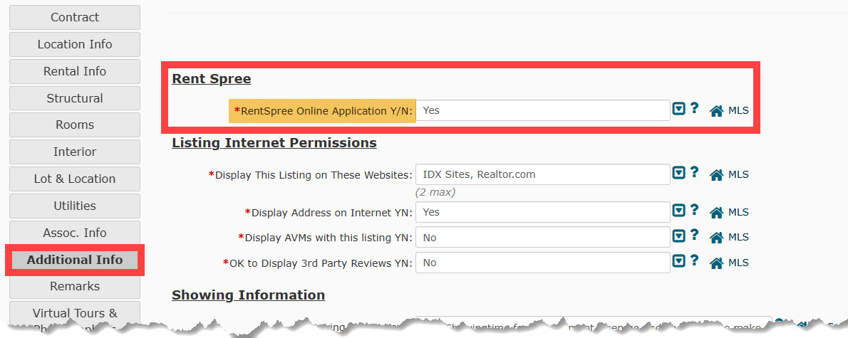The image size is (848, 338).
Task: Click OK to Display 3rd Party Reviews field
Action: pos(542,263)
